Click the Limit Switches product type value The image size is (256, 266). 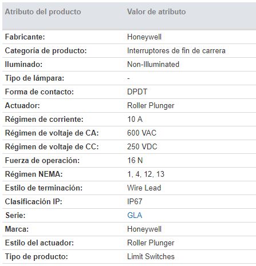(x=151, y=257)
